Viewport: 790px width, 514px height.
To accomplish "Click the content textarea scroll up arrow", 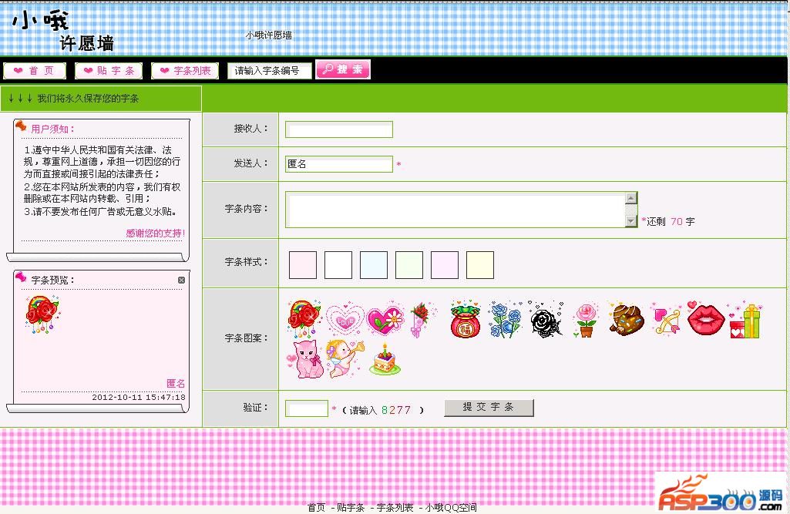I will click(x=630, y=197).
